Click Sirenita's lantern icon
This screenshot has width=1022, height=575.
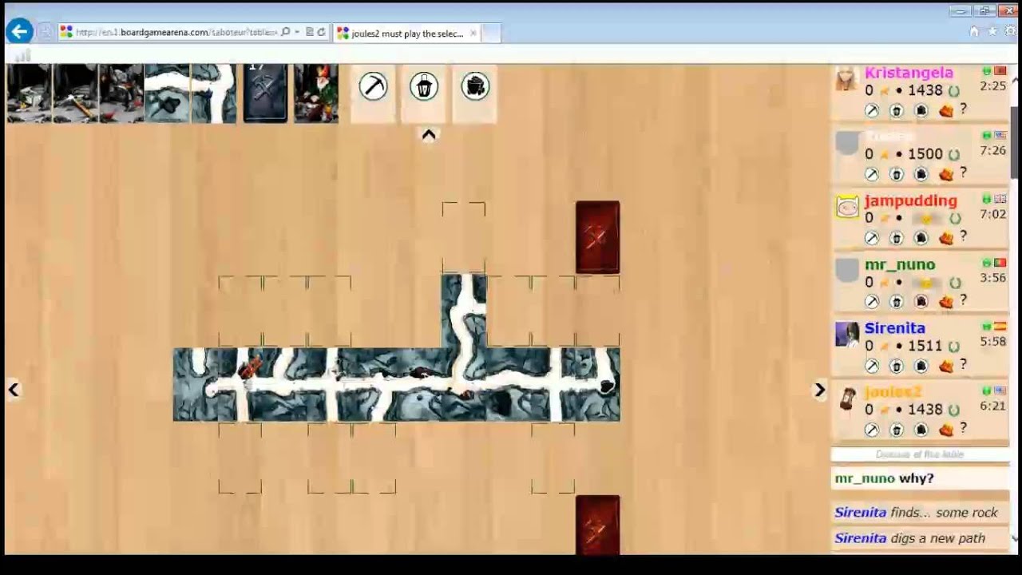pyautogui.click(x=897, y=366)
